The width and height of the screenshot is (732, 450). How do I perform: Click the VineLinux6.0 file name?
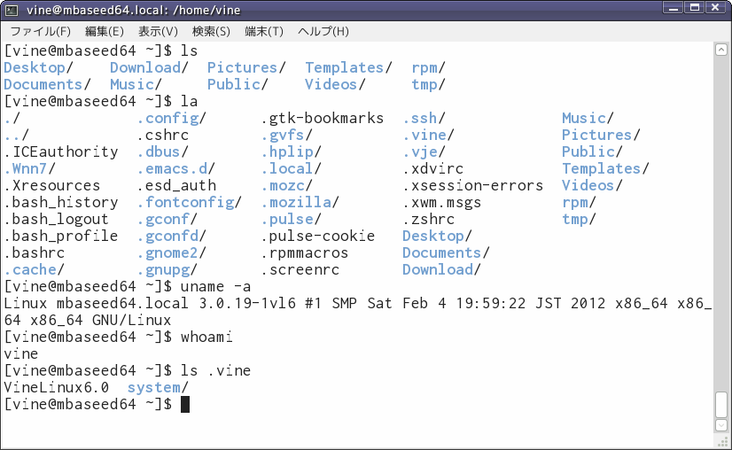pos(57,387)
